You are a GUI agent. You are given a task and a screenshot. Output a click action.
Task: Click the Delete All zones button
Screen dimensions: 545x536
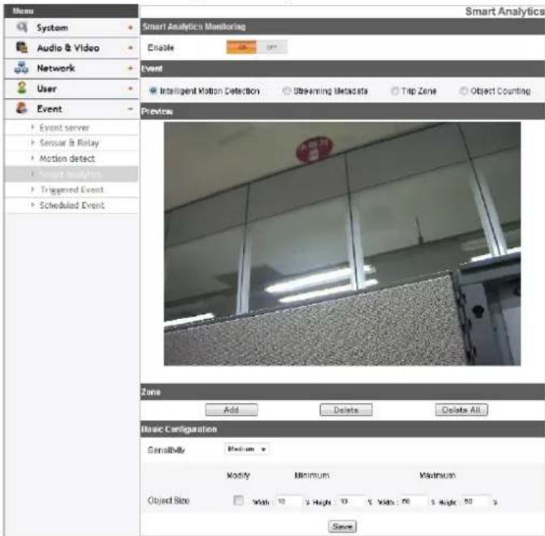point(462,410)
